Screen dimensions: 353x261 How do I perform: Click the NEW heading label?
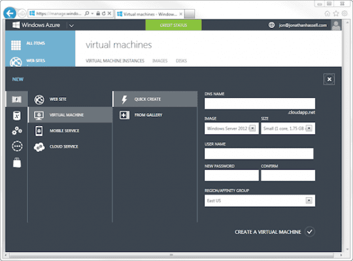pyautogui.click(x=18, y=79)
